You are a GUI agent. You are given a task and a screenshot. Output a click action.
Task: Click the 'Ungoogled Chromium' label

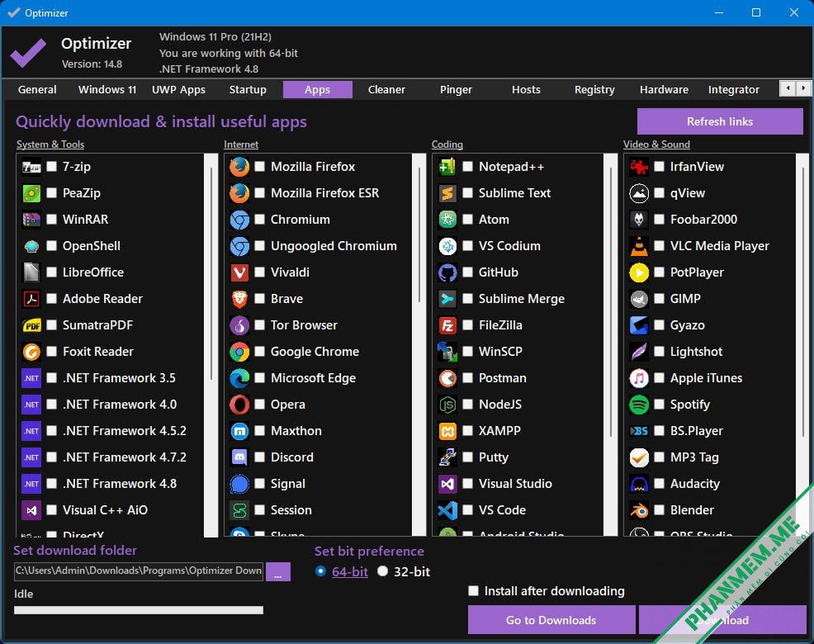tap(334, 246)
